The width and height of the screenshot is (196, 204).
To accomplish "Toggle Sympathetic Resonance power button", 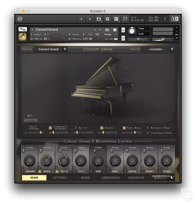I will [x=50, y=128].
